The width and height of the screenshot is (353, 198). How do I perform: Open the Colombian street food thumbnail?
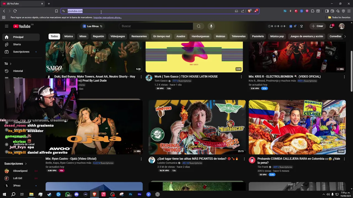pyautogui.click(x=297, y=127)
